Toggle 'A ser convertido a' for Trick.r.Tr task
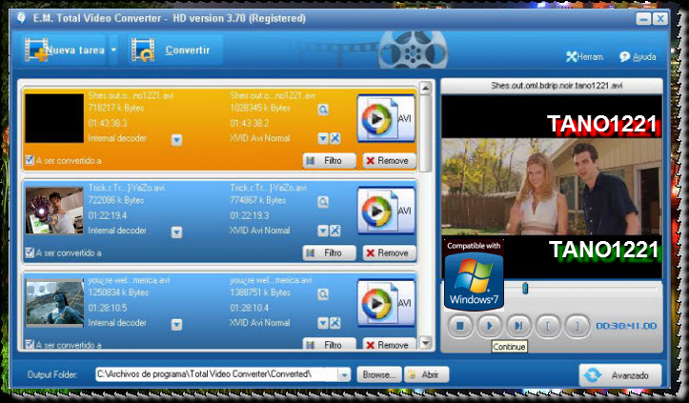The image size is (689, 403). tap(30, 252)
